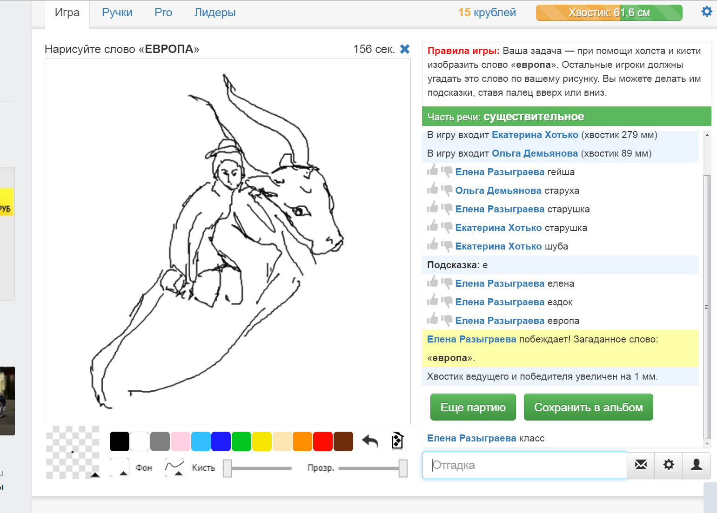The width and height of the screenshot is (717, 513).
Task: Click the clear canvas icon beside undo
Action: point(397,441)
